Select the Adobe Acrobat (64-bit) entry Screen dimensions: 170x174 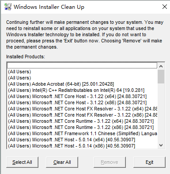coord(82,84)
